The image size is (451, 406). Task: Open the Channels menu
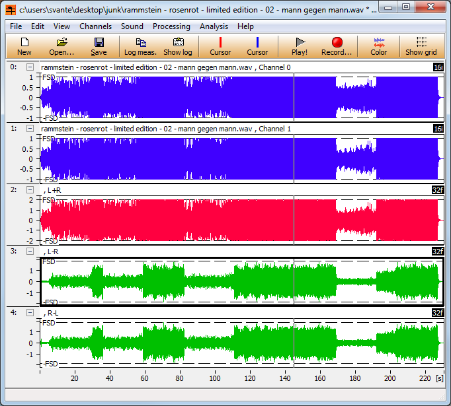(95, 26)
